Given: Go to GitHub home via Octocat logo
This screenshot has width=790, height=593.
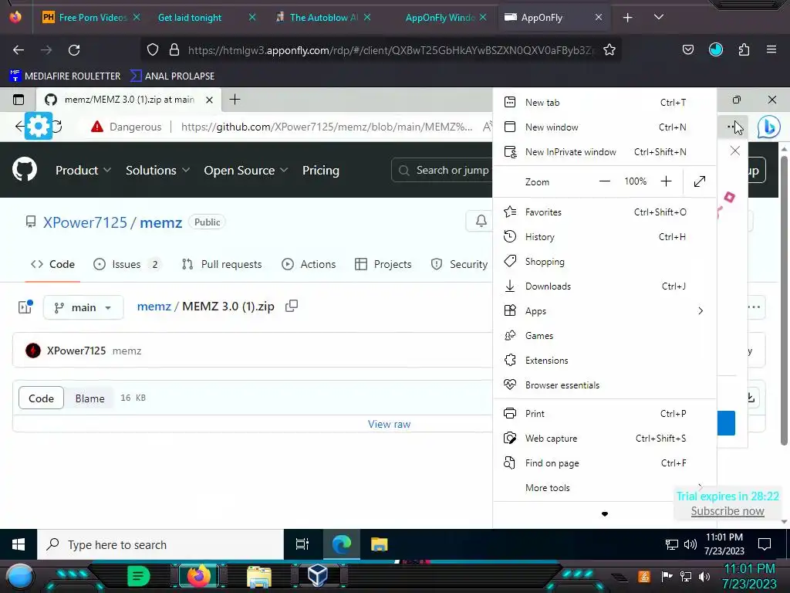Looking at the screenshot, I should coord(25,169).
